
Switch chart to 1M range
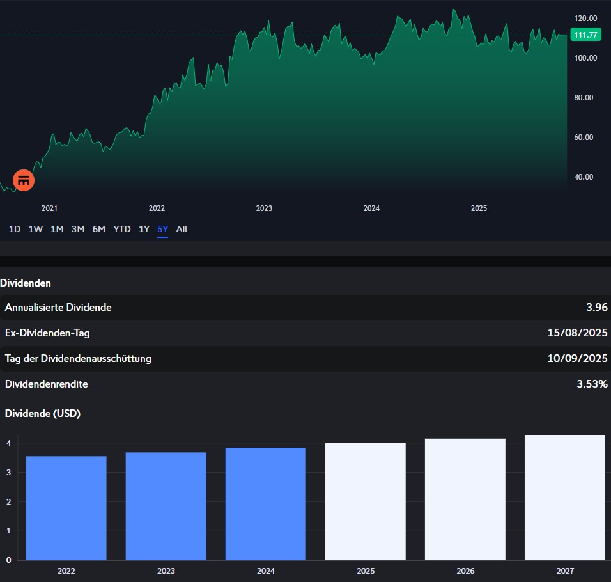click(57, 229)
